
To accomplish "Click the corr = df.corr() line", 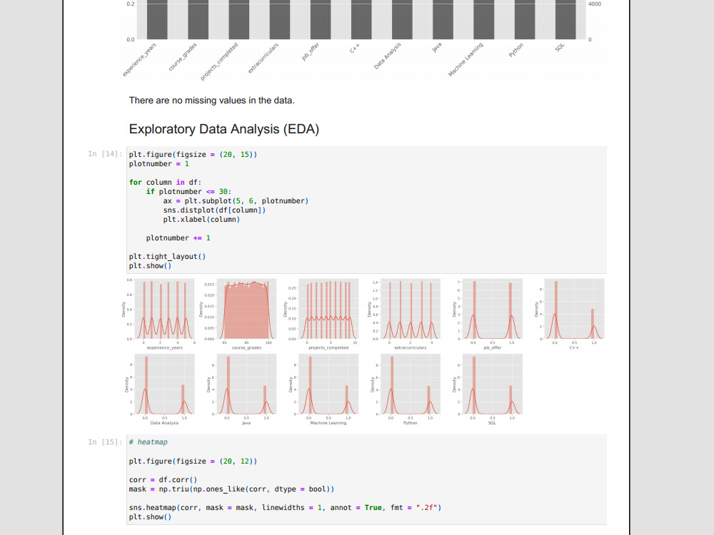I will point(163,479).
